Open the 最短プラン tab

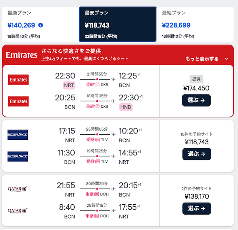[x=196, y=24]
